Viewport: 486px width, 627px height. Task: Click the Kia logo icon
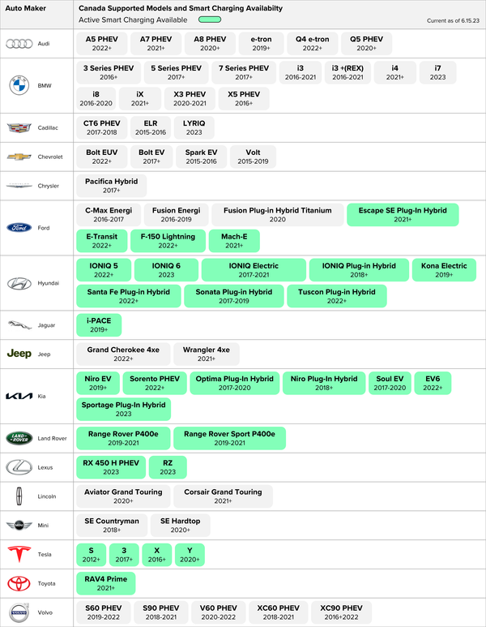pyautogui.click(x=19, y=396)
